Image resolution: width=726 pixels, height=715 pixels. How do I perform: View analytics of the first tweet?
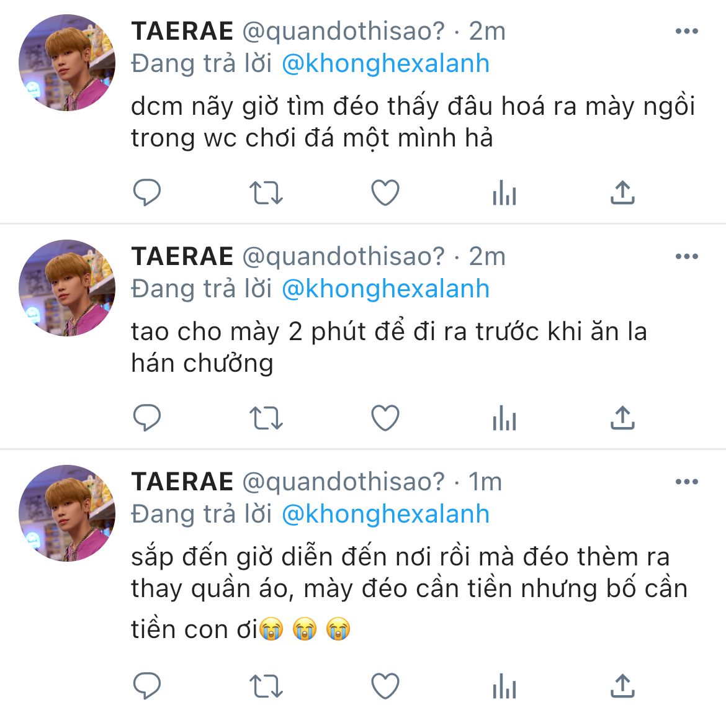(504, 192)
